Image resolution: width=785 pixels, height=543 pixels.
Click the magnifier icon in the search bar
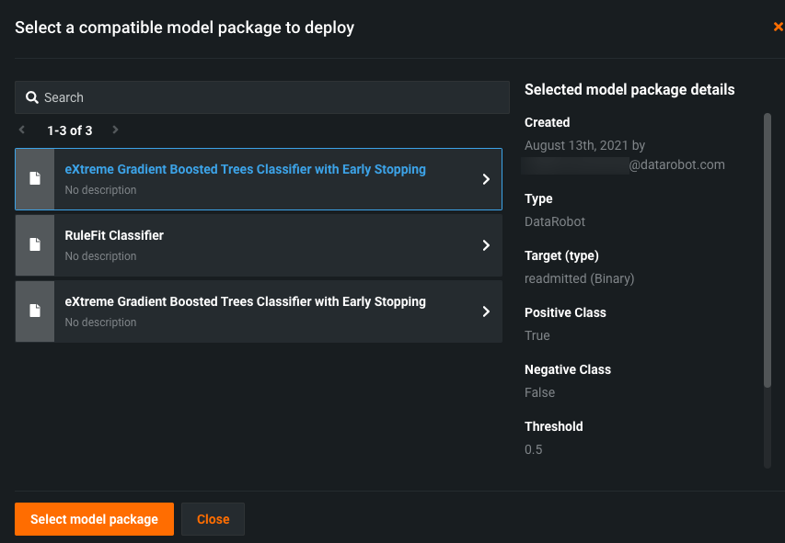click(32, 97)
